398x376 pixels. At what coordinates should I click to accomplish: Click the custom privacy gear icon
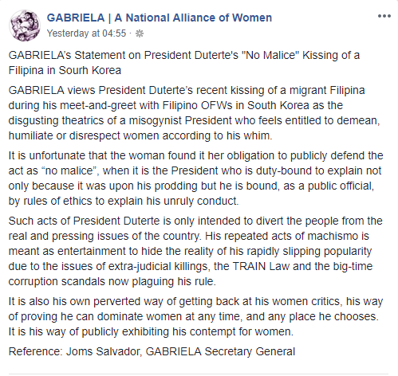point(140,33)
